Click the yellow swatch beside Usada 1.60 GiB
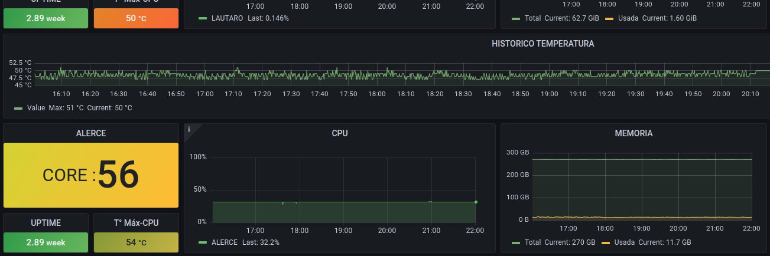Screen dimensions: 770x256 tap(609, 18)
